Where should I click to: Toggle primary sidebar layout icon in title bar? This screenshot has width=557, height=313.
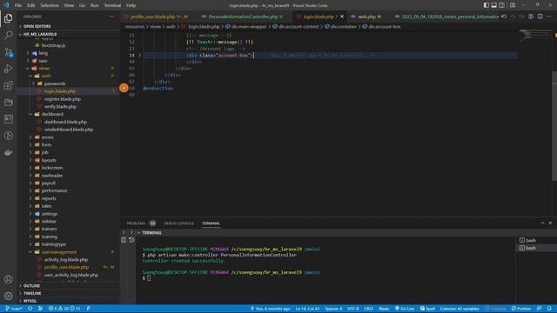(486, 5)
